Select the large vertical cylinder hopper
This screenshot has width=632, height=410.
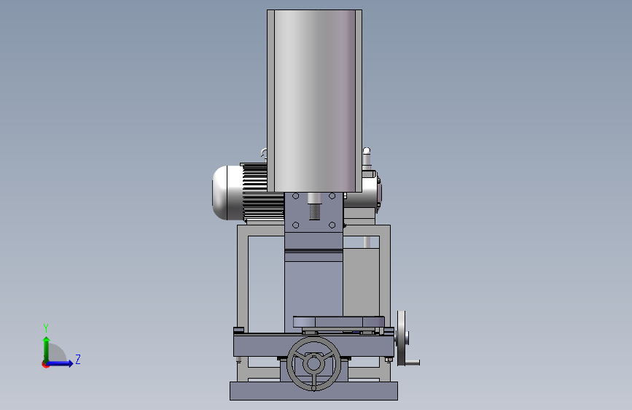click(x=314, y=101)
